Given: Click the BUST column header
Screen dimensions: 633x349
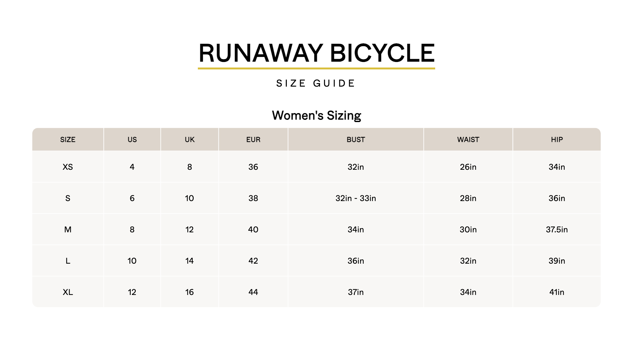Looking at the screenshot, I should click(x=356, y=139).
